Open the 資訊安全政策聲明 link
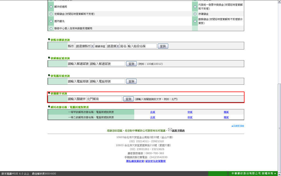Viewport: 281px width, 176px height. click(155, 161)
